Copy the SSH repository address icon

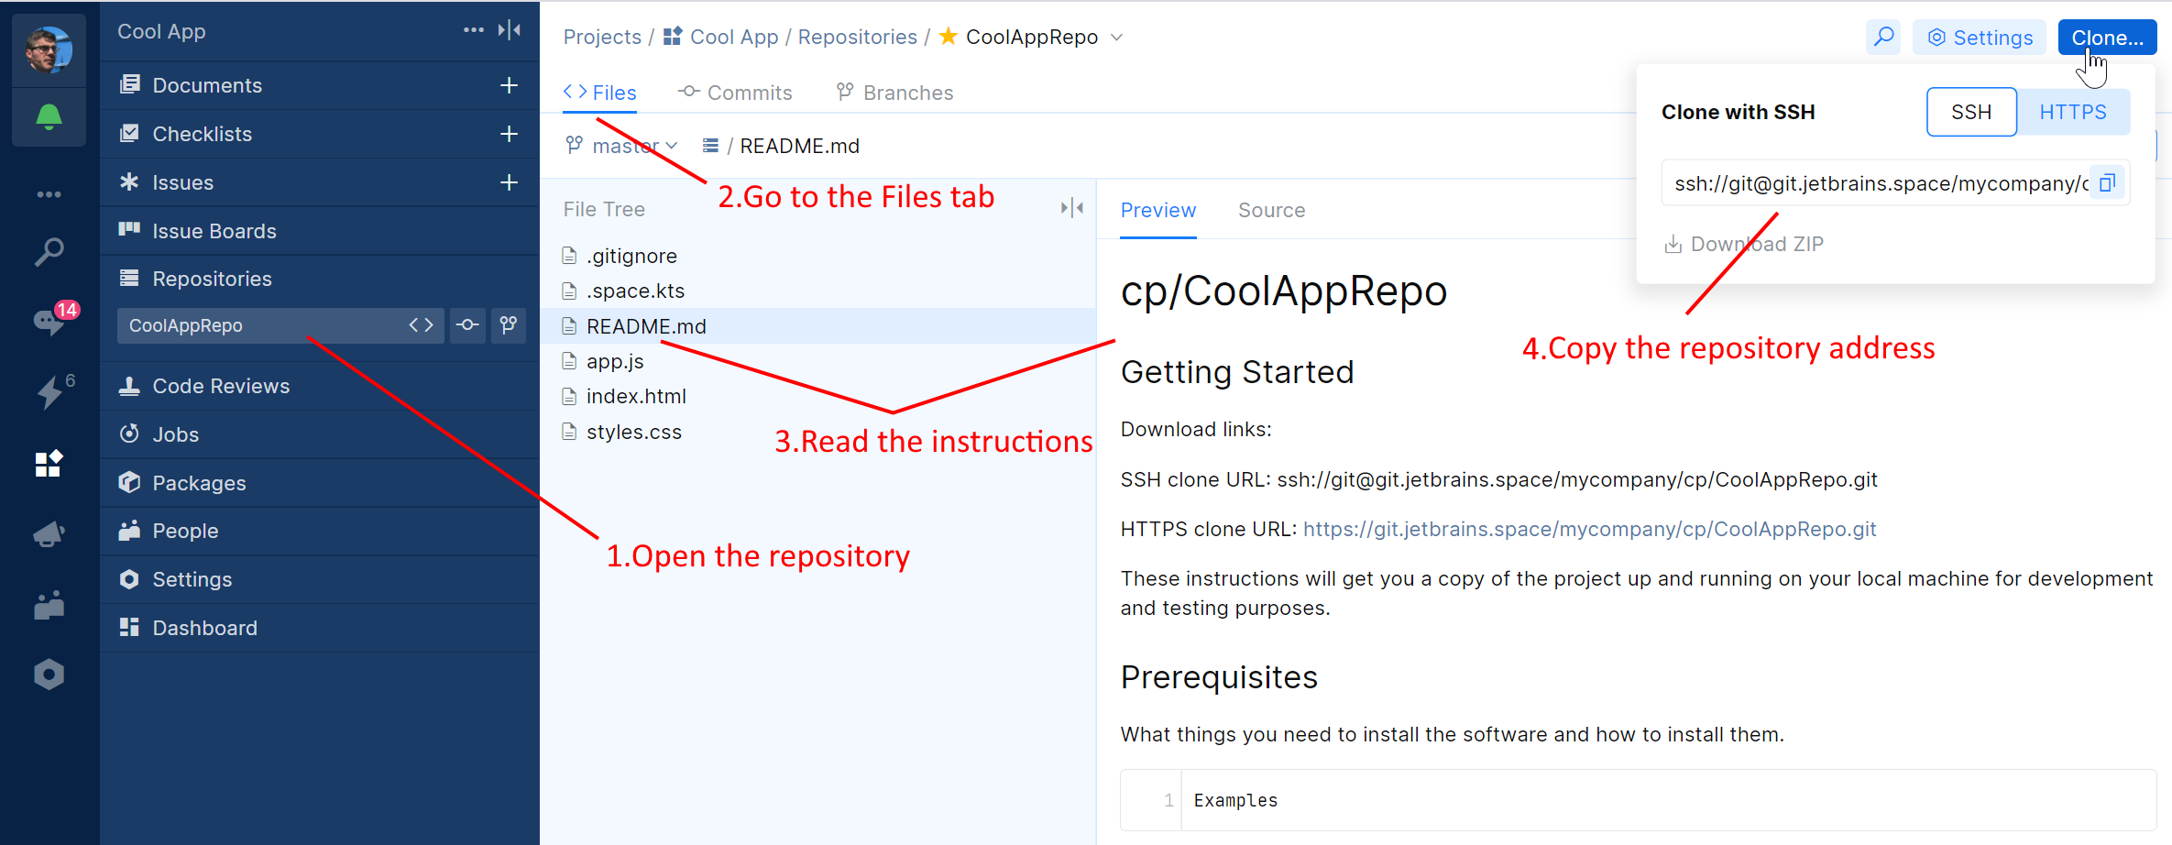tap(2107, 183)
